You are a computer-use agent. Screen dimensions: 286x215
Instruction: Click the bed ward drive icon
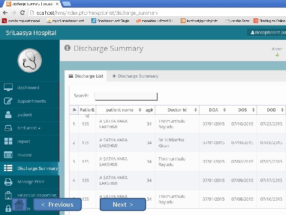8,128
